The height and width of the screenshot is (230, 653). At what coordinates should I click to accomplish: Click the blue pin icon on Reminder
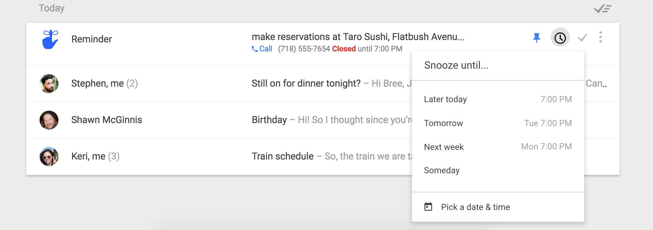pos(537,38)
